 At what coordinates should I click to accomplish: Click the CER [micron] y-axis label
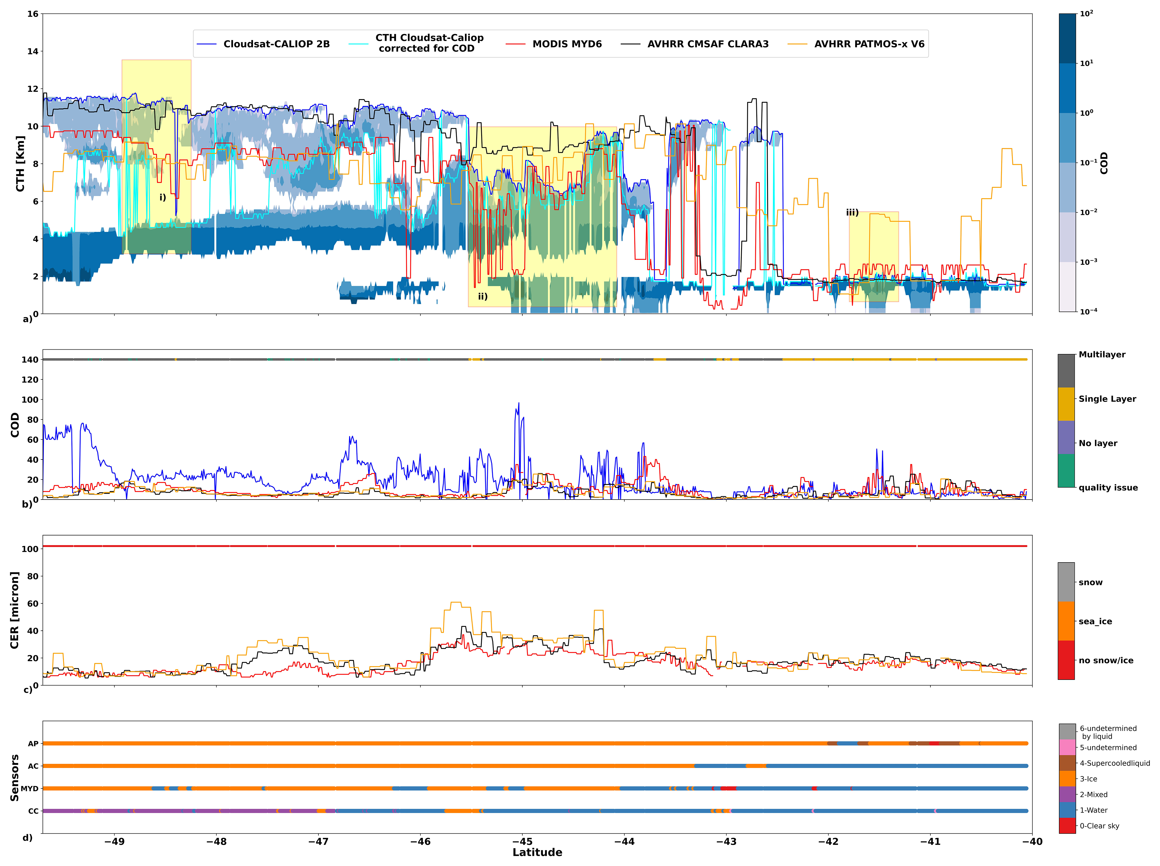pyautogui.click(x=15, y=610)
